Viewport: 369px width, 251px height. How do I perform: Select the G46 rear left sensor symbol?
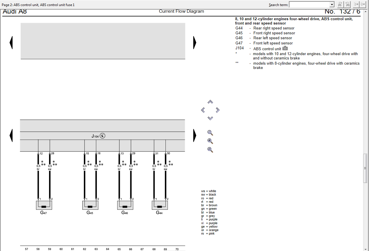125,205
